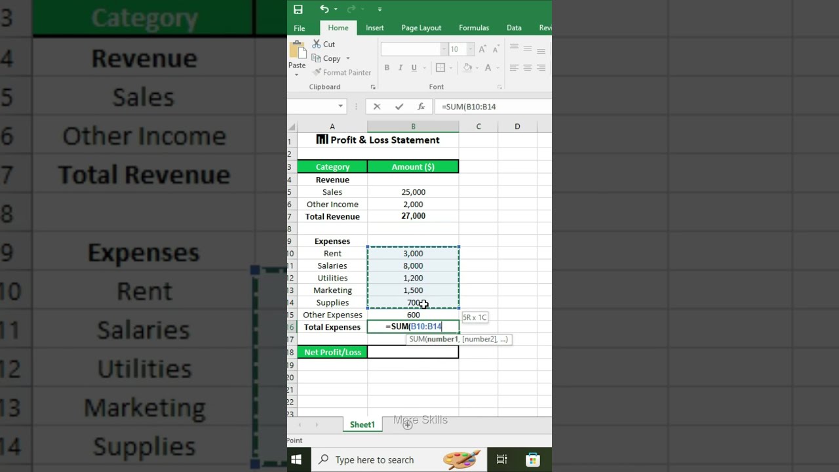Toggle Bold formatting
This screenshot has width=839, height=472.
(x=387, y=68)
